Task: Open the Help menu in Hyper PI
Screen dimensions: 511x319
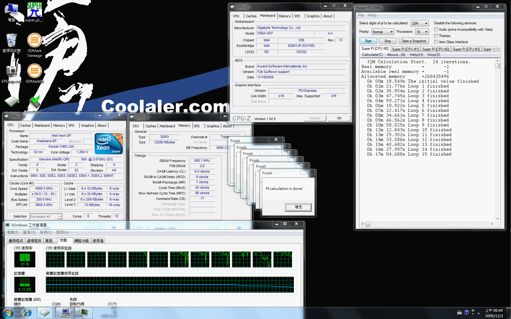Action: [x=372, y=15]
